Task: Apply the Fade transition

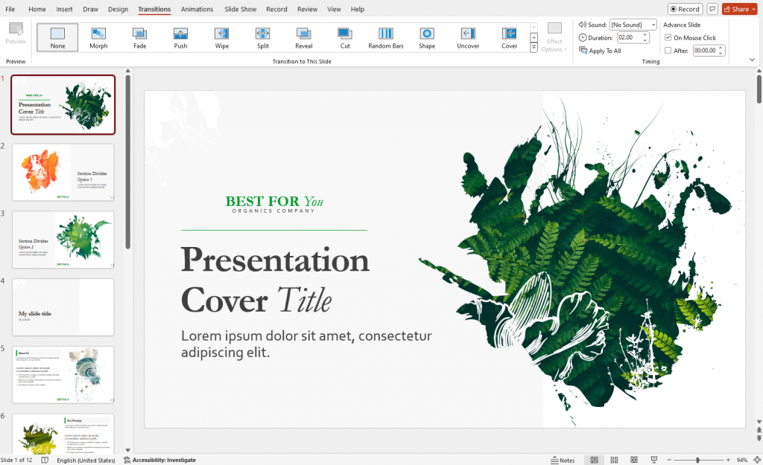Action: tap(139, 37)
